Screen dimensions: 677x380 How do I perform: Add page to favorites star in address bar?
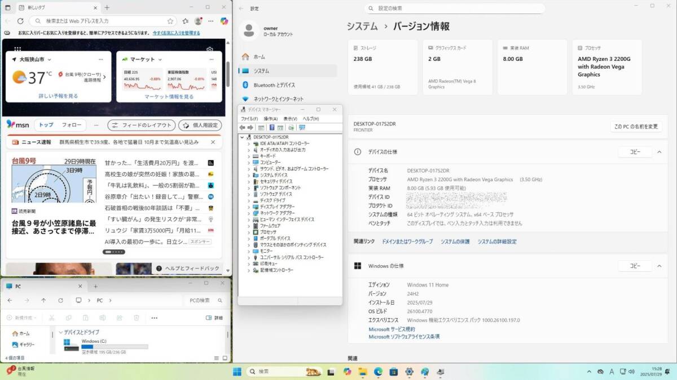(x=170, y=21)
